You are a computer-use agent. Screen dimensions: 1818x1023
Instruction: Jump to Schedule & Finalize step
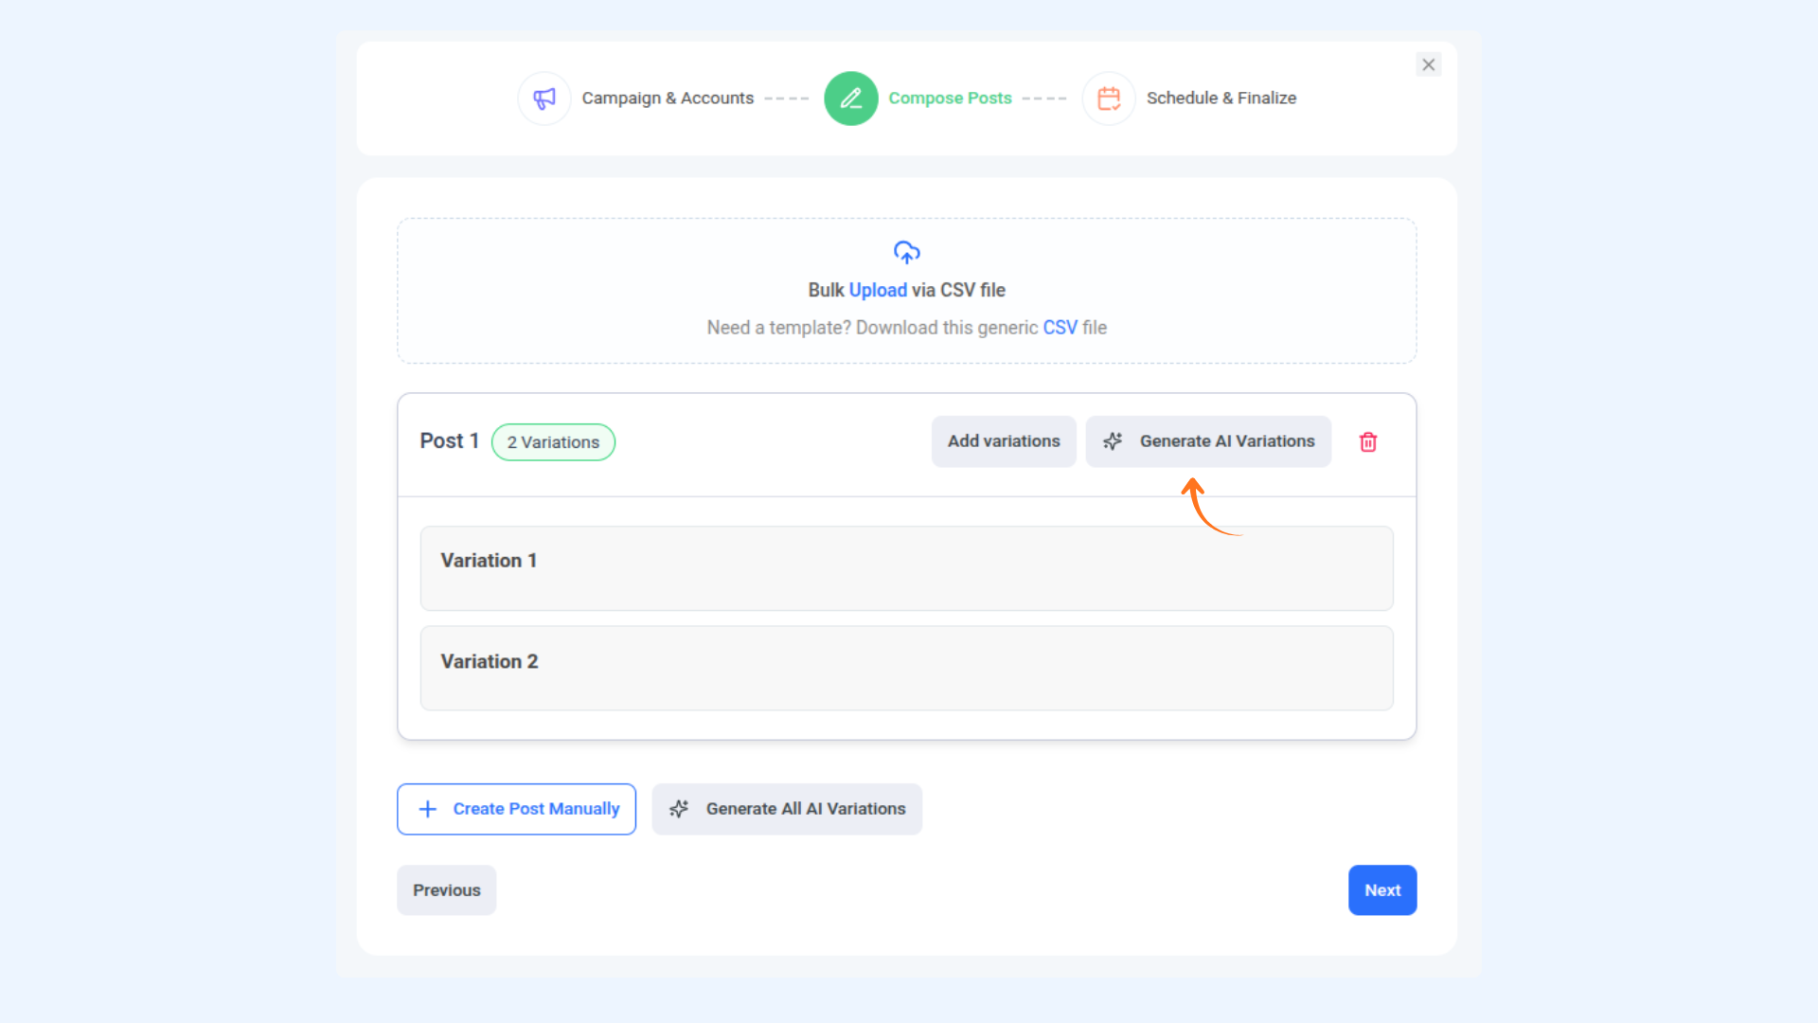click(1221, 99)
